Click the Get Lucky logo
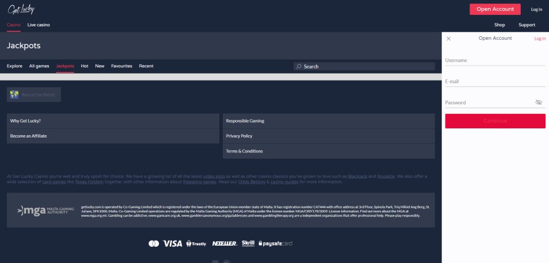The image size is (549, 263). click(21, 9)
